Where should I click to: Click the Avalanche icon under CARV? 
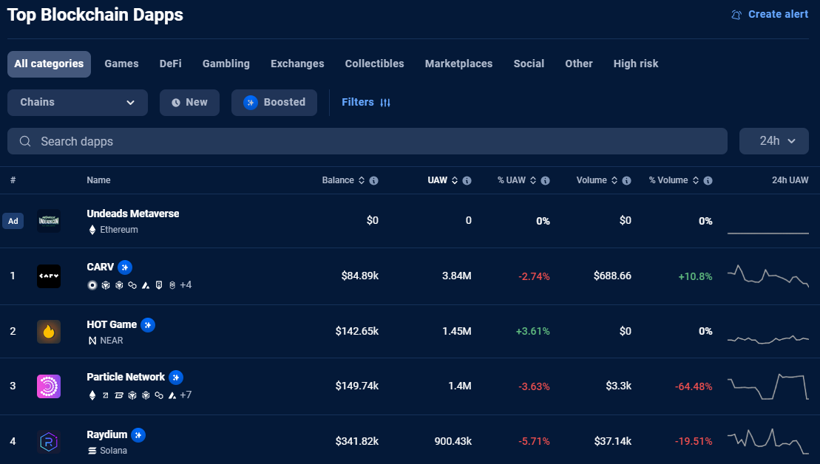pos(146,285)
